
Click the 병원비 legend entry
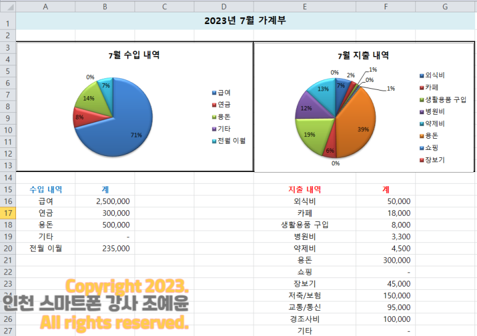pyautogui.click(x=433, y=112)
